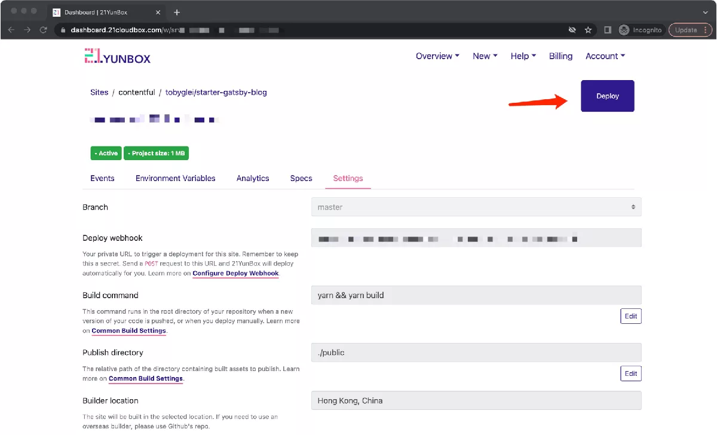Reload the page with refresh icon
717x435 pixels.
(x=43, y=30)
